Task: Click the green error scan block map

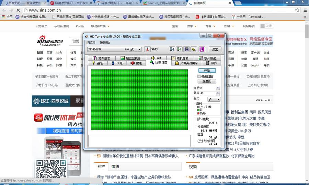Action: pos(139,99)
